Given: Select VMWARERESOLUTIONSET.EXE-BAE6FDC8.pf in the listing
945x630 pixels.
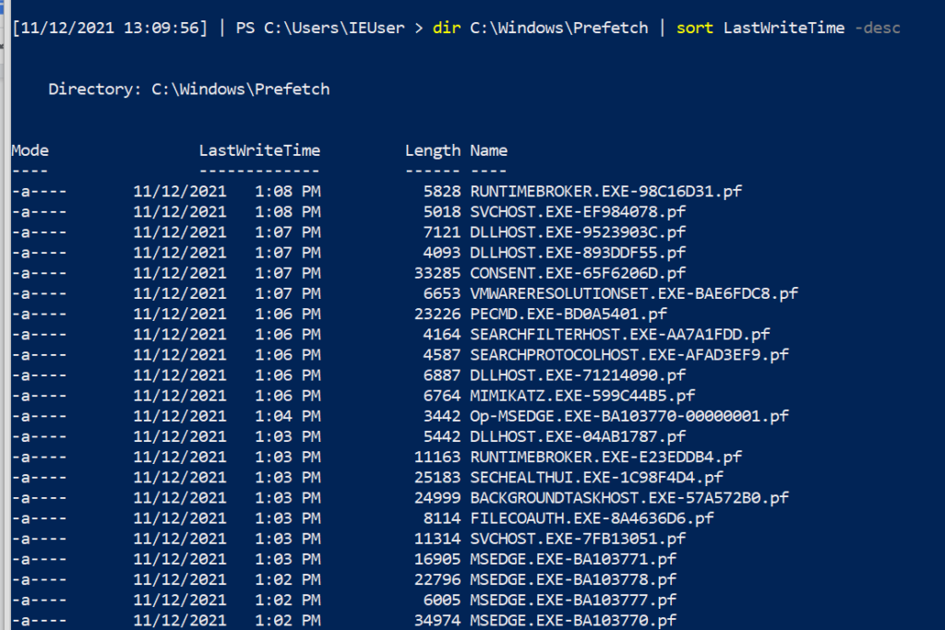Looking at the screenshot, I should point(634,293).
